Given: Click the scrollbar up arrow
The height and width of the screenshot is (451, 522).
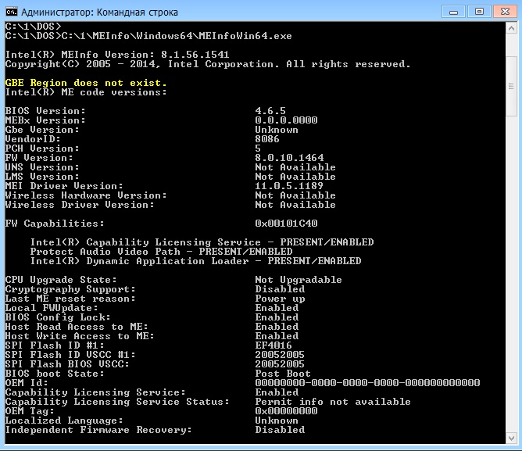Looking at the screenshot, I should [511, 28].
